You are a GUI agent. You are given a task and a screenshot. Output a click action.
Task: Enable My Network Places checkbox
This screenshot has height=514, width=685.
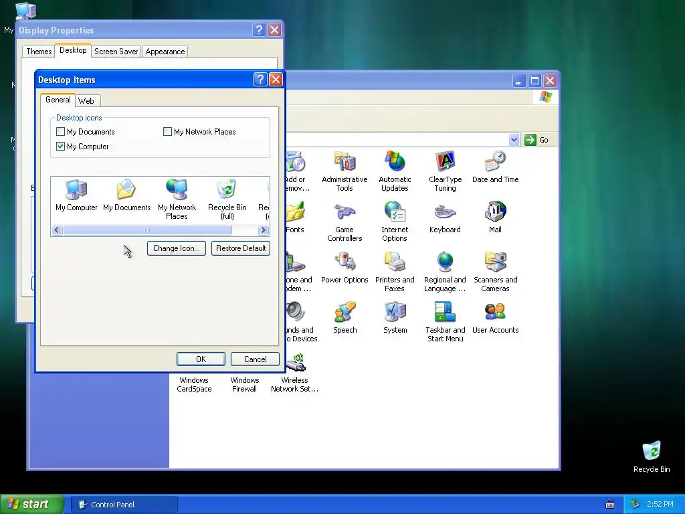click(167, 132)
